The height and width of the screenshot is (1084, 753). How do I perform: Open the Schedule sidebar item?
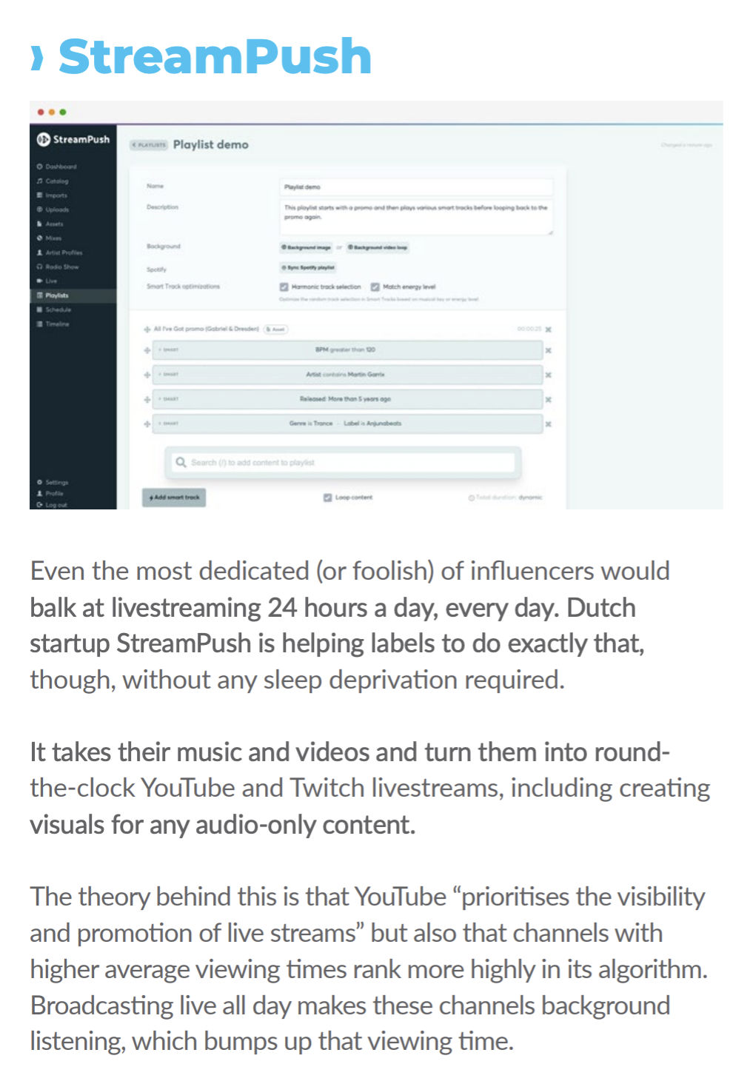pos(56,310)
